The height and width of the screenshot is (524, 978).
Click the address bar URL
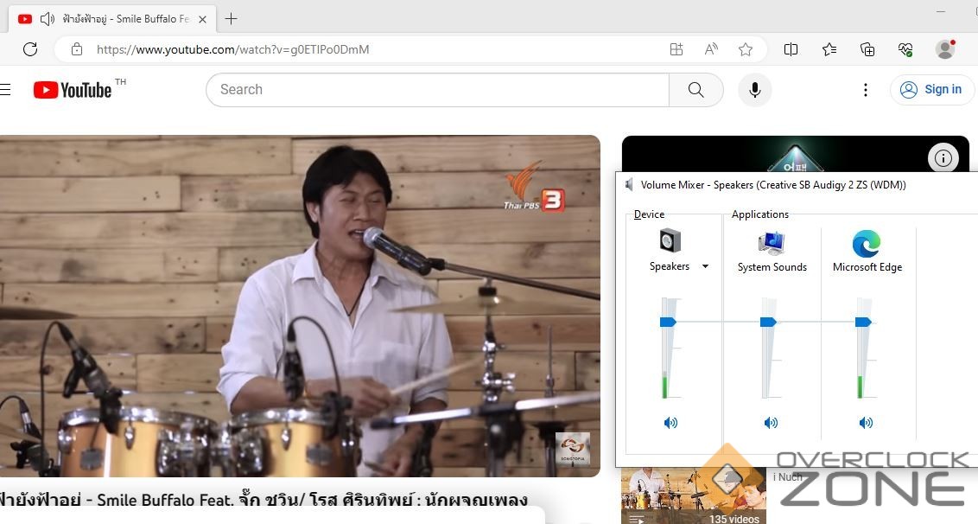coord(232,49)
